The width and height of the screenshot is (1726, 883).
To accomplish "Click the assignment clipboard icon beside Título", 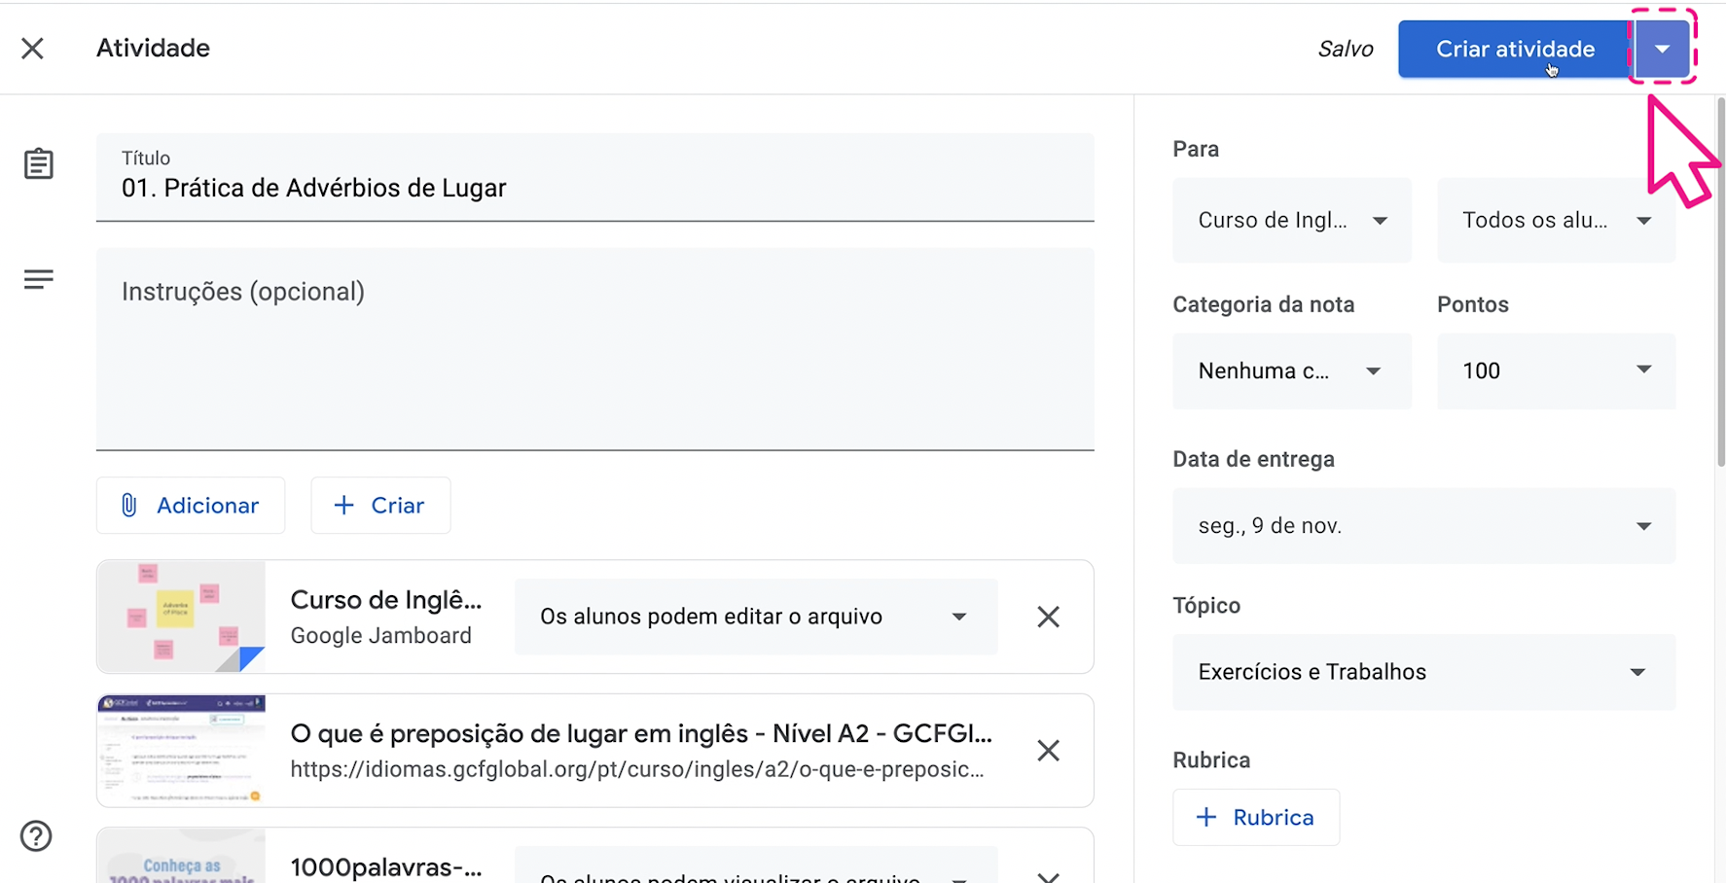I will coord(39,163).
